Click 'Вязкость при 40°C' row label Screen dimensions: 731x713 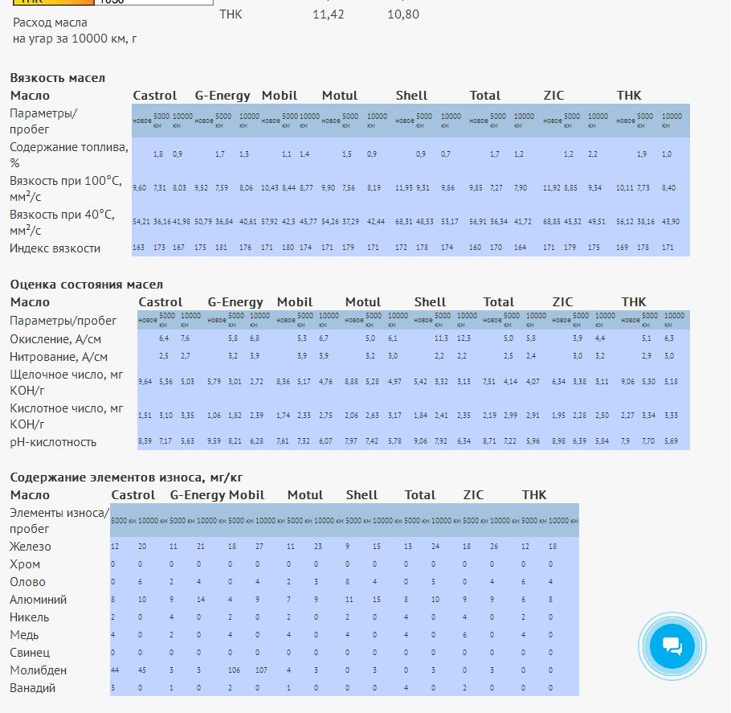point(62,222)
